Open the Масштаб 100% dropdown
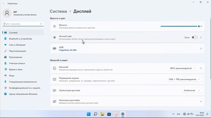Image resolution: width=211 pixels, height=118 pixels. point(183,68)
